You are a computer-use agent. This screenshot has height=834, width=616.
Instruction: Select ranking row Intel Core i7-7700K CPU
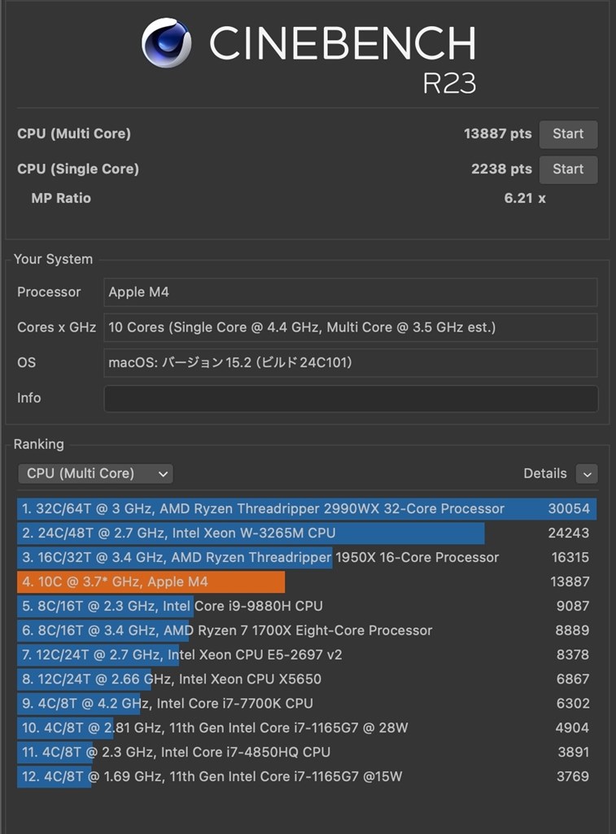307,703
